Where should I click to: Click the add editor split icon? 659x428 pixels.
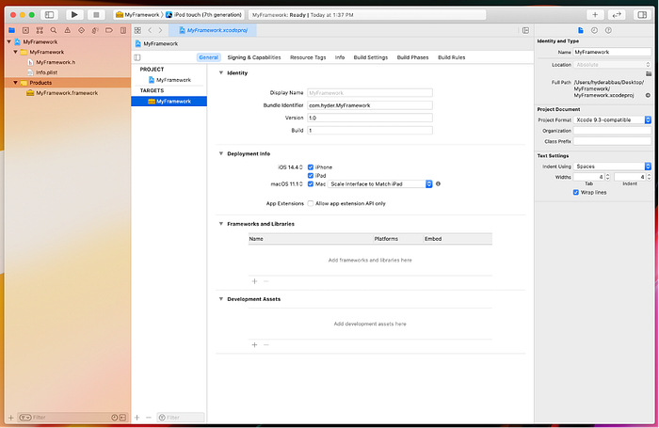[x=525, y=30]
